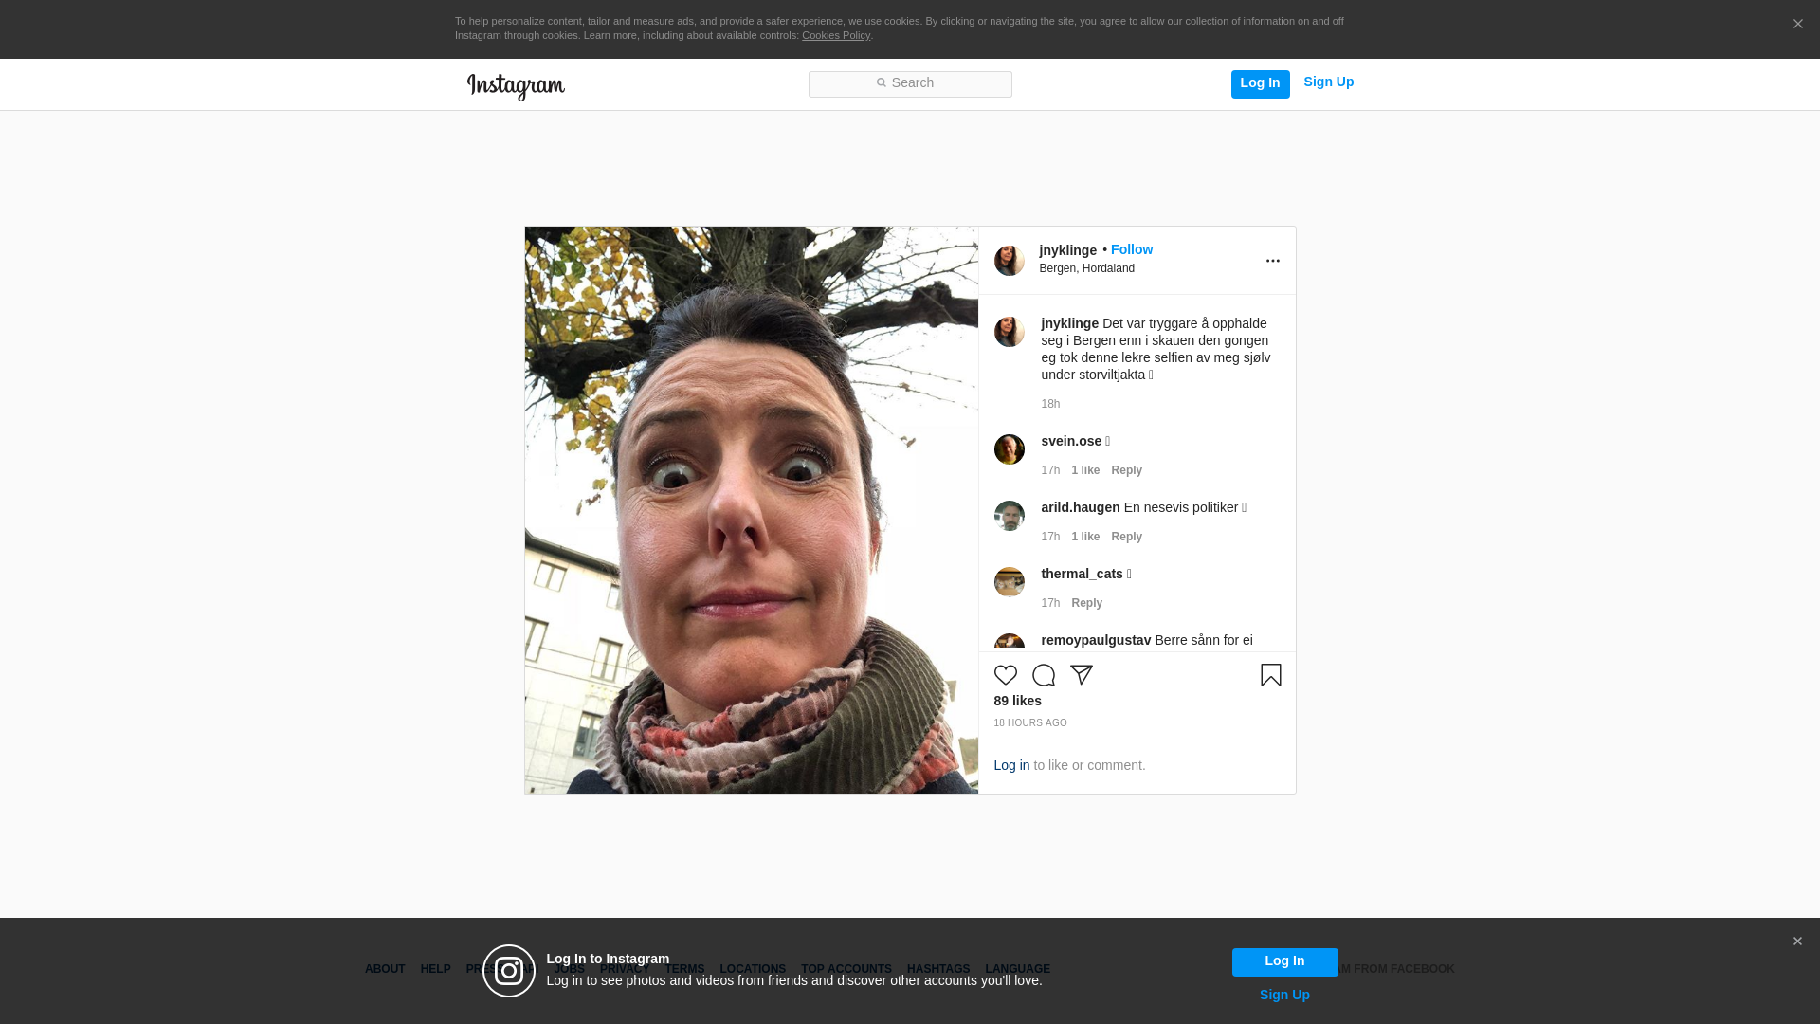This screenshot has width=1820, height=1024.
Task: Reply to svein.ose's comment
Action: [1126, 470]
